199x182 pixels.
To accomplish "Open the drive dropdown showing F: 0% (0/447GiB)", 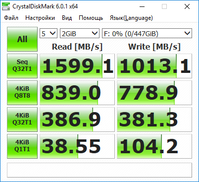I will coord(147,33).
